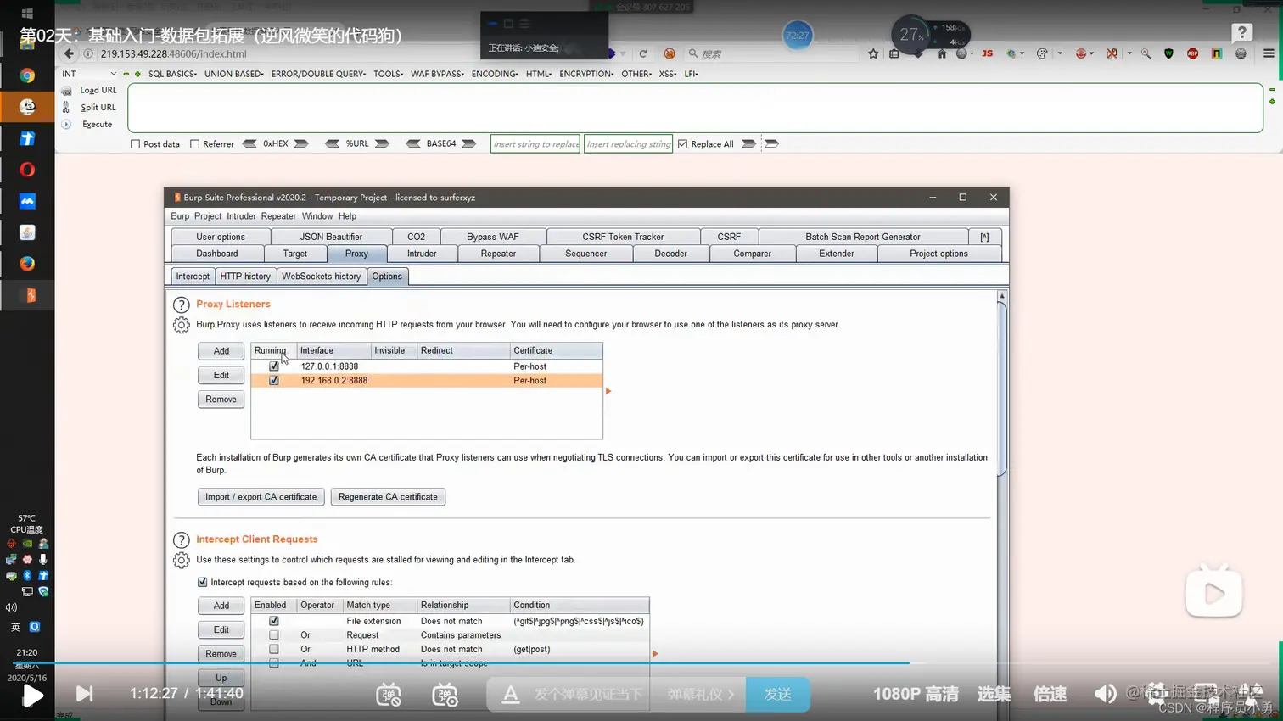
Task: Skip to the next video
Action: [84, 694]
